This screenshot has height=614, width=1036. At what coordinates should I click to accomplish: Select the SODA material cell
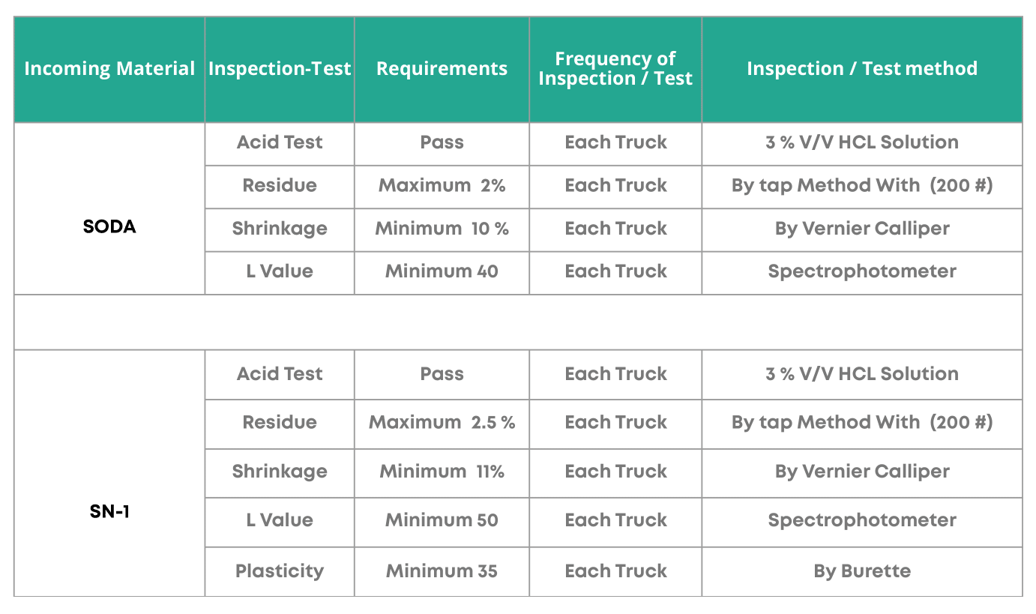click(x=109, y=226)
